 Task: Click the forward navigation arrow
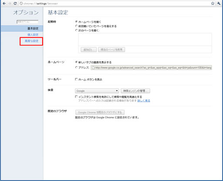[10, 3]
